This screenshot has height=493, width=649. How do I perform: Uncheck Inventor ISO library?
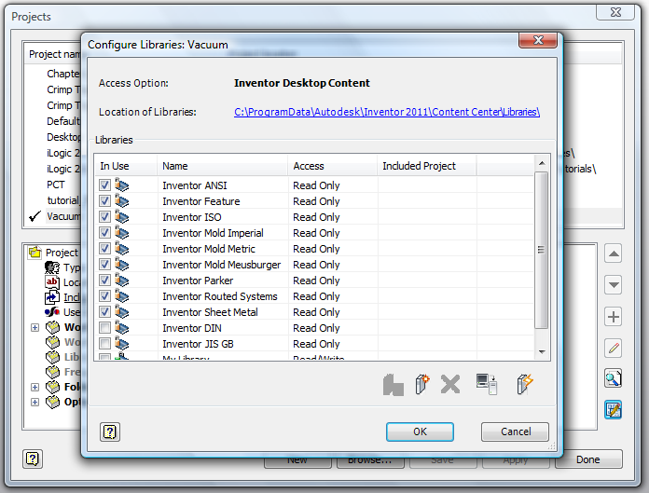104,217
